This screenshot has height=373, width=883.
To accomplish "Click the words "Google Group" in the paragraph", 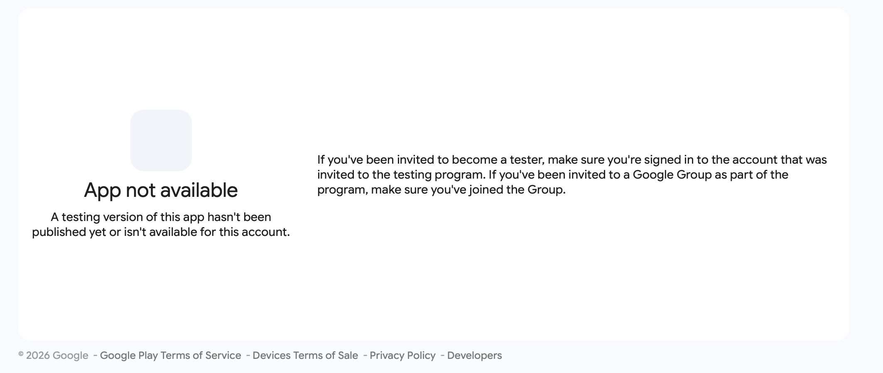I will tap(672, 175).
